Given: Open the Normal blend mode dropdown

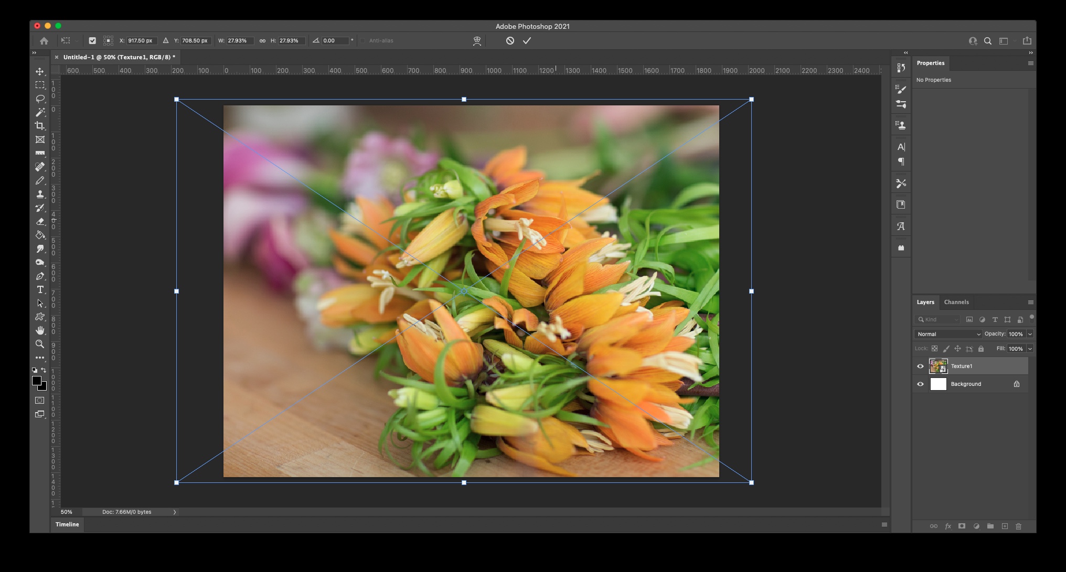Looking at the screenshot, I should (948, 334).
